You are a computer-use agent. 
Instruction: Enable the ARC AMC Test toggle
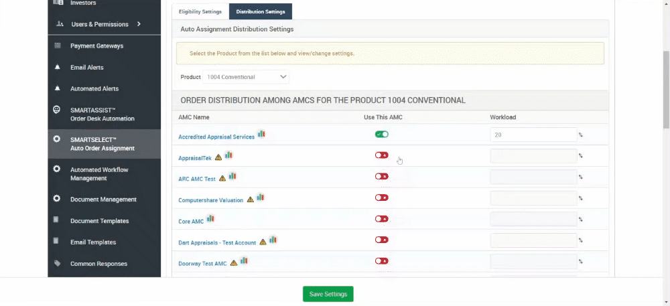(382, 176)
